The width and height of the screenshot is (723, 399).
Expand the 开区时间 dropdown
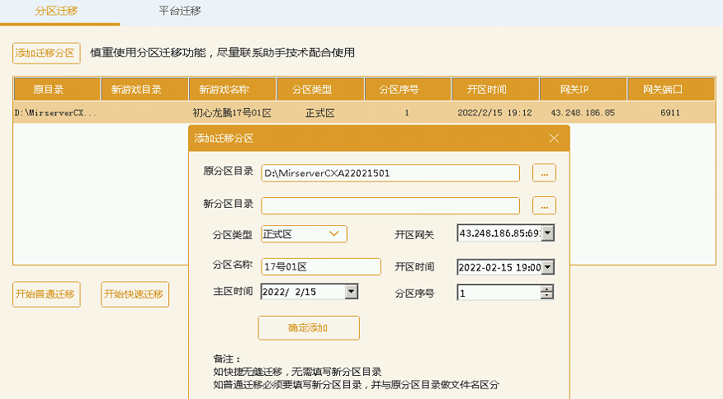click(547, 267)
